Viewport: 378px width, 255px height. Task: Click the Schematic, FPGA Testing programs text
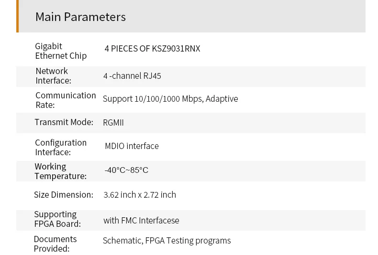(167, 241)
